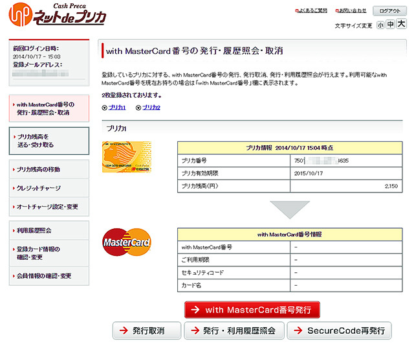The image size is (414, 348).
Task: Click the 2枚登録されております text
Action: pyautogui.click(x=131, y=95)
